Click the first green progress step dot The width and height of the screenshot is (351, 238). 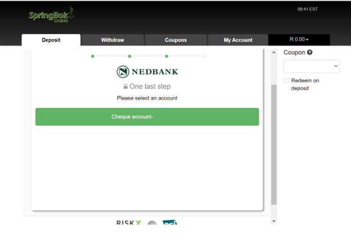(93, 56)
